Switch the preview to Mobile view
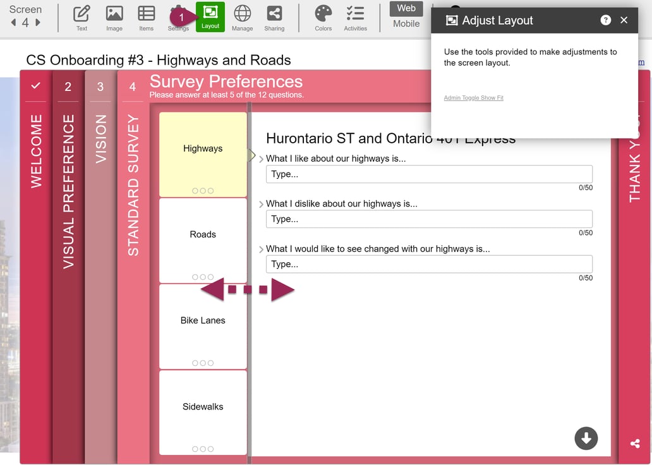The height and width of the screenshot is (465, 652). pos(406,23)
